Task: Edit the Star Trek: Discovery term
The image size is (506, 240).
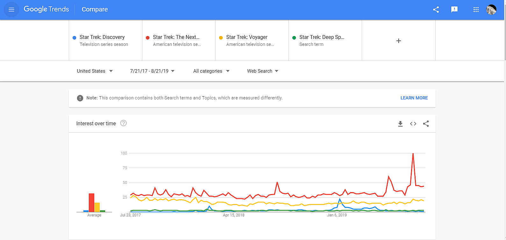Action: 105,40
